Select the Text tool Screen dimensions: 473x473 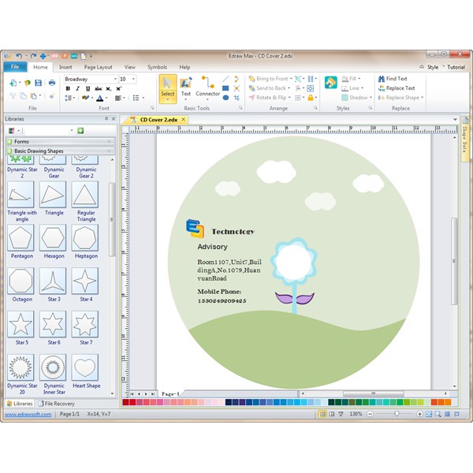186,88
